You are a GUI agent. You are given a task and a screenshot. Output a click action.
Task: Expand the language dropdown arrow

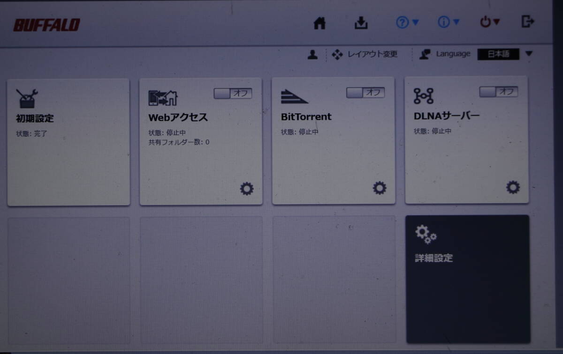[x=529, y=54]
